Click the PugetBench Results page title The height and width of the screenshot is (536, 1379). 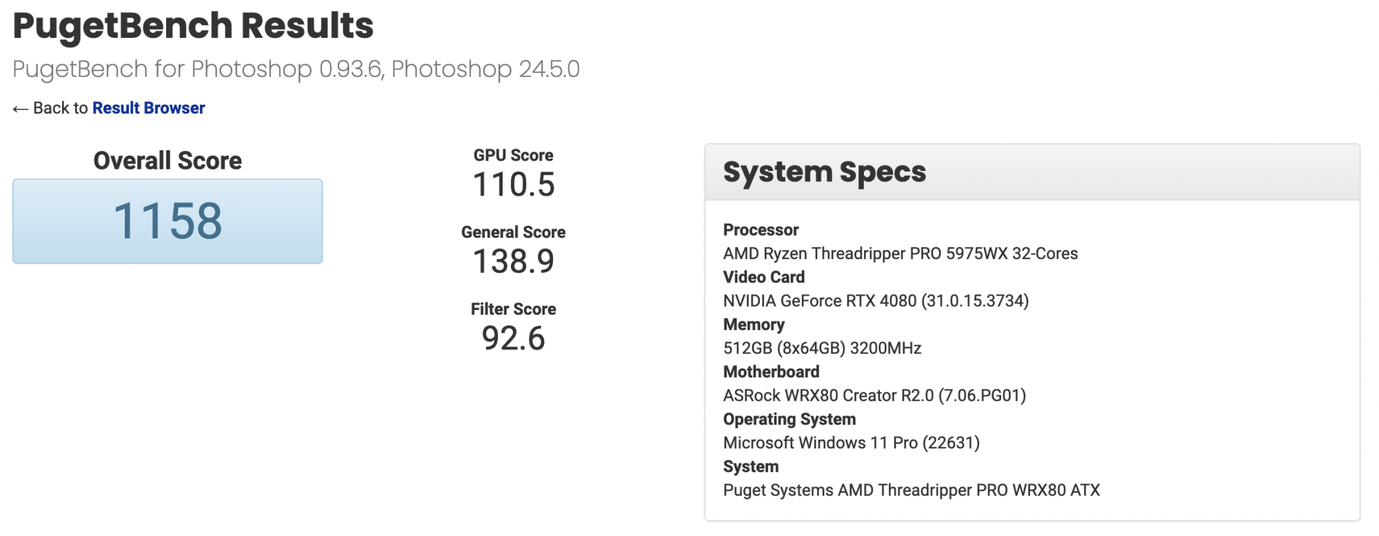click(193, 26)
